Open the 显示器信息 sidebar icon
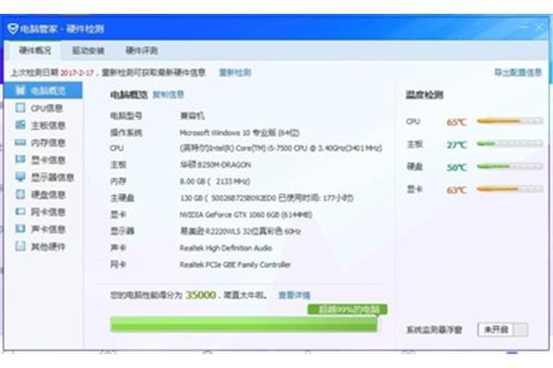The height and width of the screenshot is (368, 553). (20, 177)
